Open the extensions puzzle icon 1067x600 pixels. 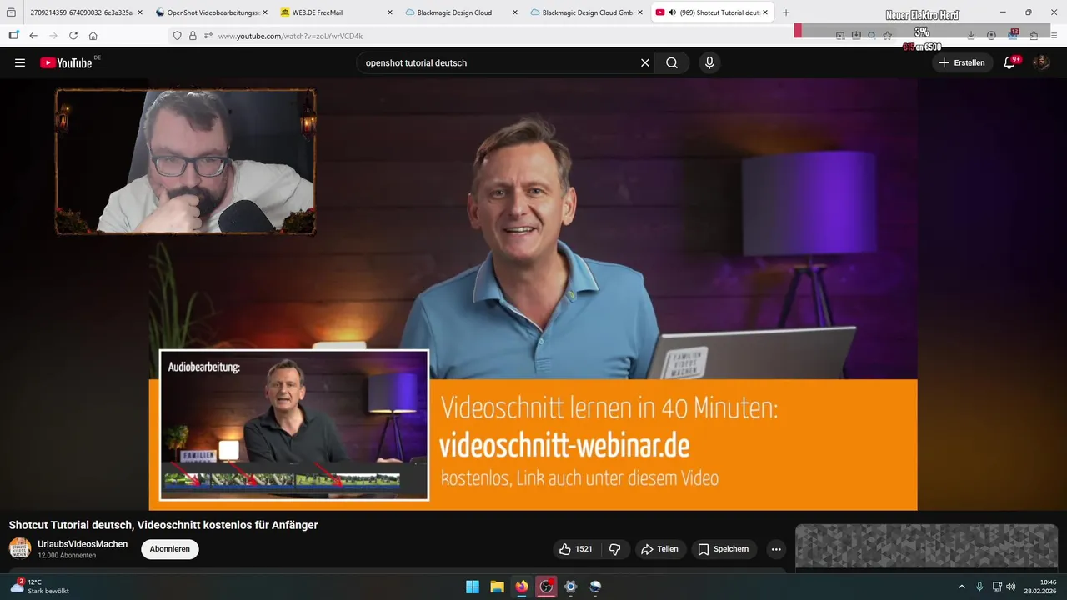[1034, 36]
